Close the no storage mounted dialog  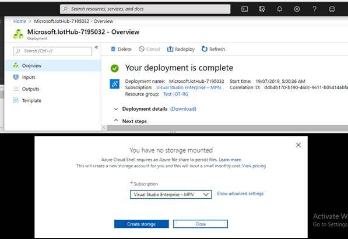tap(298, 145)
